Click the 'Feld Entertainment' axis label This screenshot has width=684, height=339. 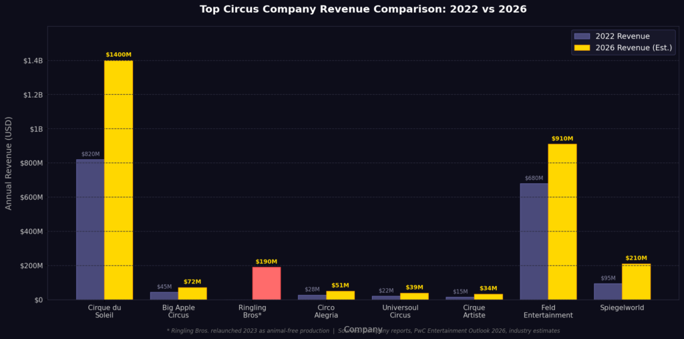tap(548, 312)
